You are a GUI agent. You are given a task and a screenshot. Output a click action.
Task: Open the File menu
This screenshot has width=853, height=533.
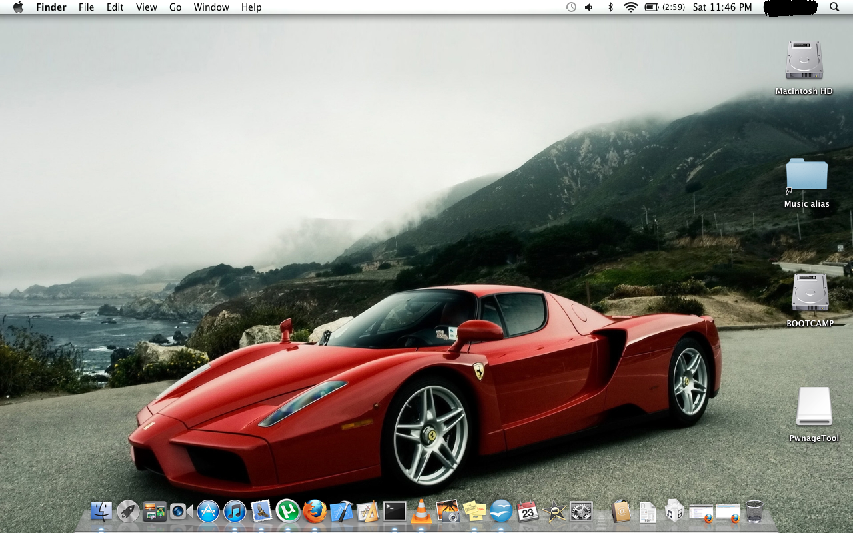(86, 7)
